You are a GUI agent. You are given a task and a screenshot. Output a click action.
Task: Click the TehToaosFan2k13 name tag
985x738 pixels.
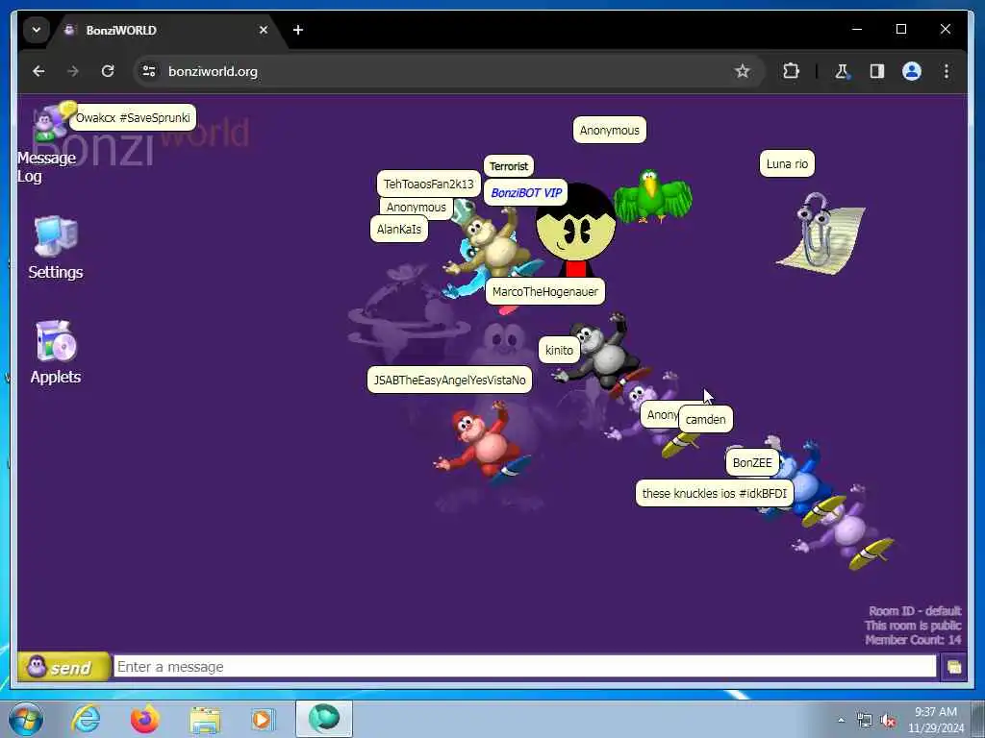(x=428, y=184)
